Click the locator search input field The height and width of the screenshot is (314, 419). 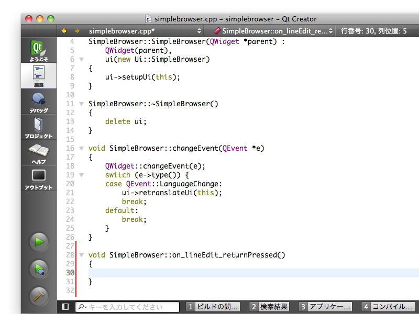pos(127,307)
